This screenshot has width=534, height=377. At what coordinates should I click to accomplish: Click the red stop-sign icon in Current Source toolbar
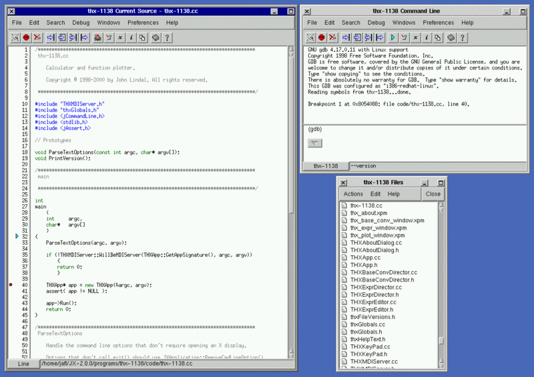pos(26,37)
